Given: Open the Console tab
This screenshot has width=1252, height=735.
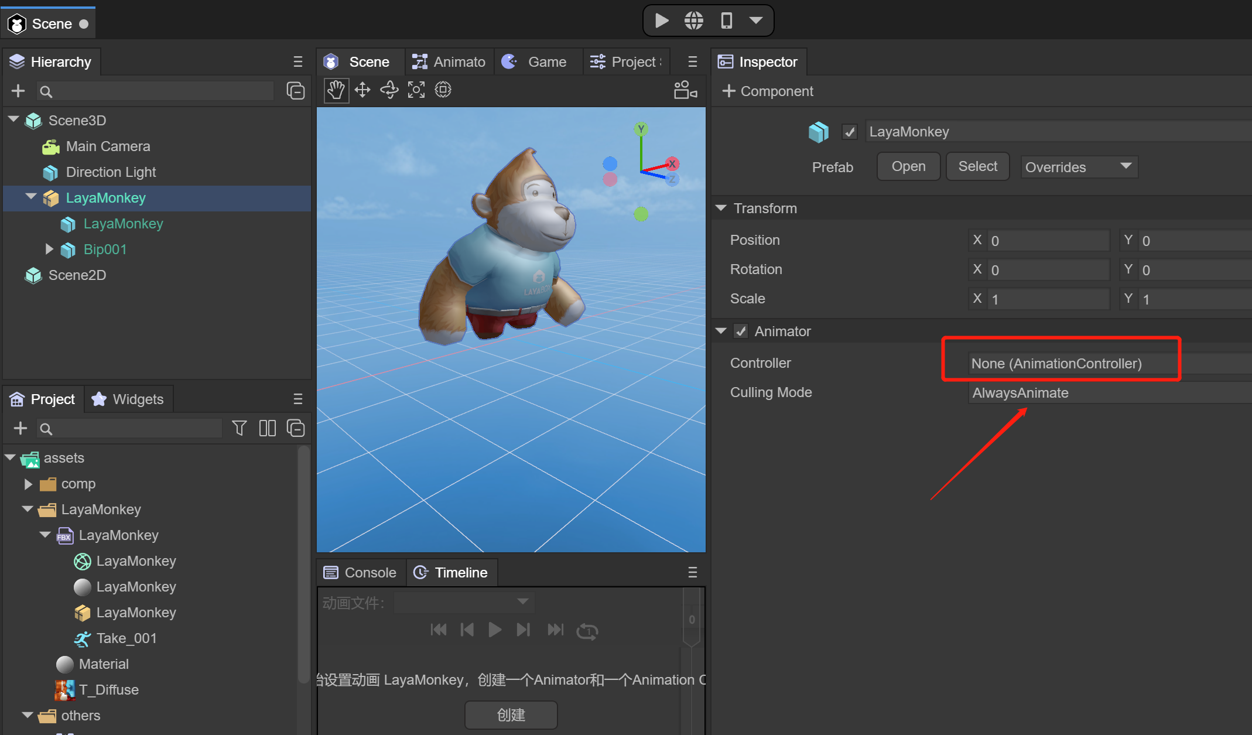Looking at the screenshot, I should click(x=361, y=573).
